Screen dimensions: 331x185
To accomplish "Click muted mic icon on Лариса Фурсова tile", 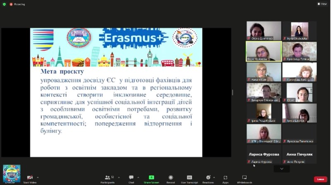I will coord(249,162).
